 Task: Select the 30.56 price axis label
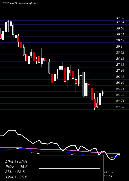[x=120, y=28]
